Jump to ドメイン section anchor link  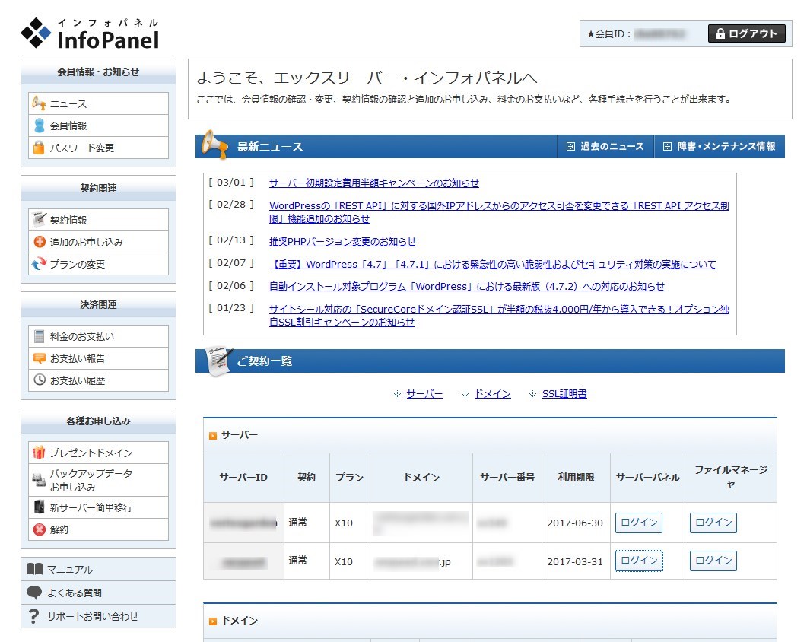(493, 394)
